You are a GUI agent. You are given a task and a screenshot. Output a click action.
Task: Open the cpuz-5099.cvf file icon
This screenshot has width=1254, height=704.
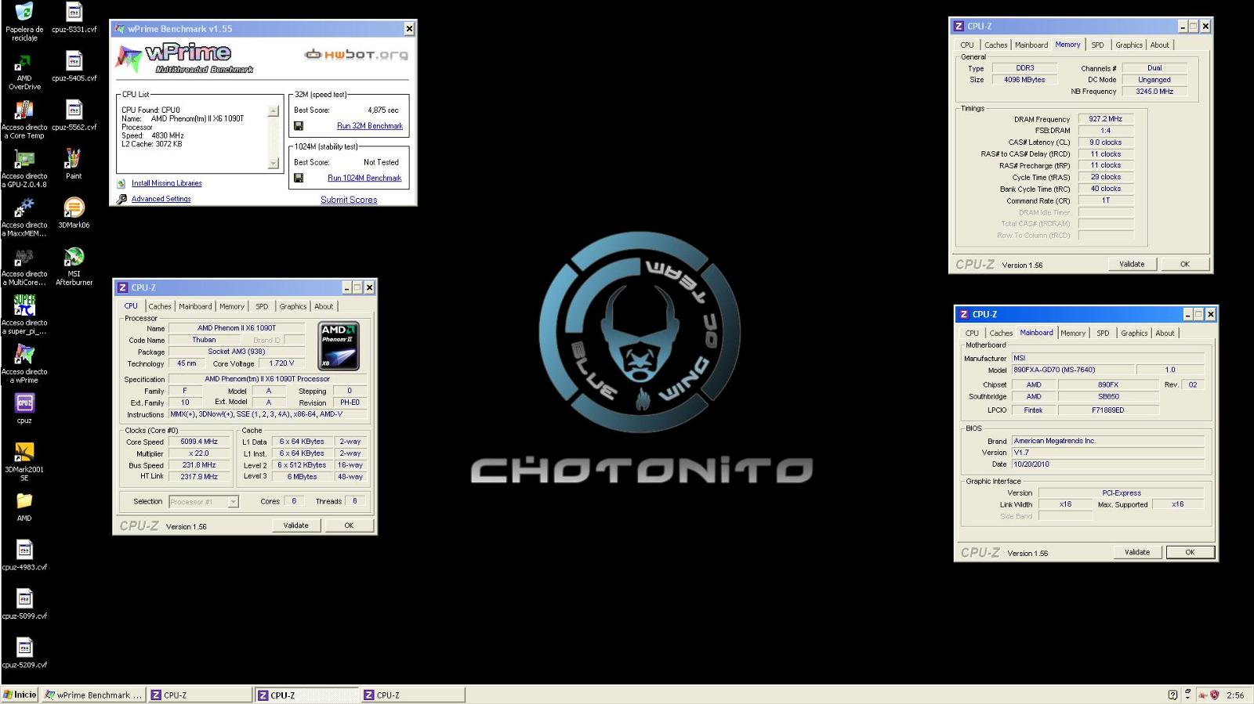[x=24, y=599]
